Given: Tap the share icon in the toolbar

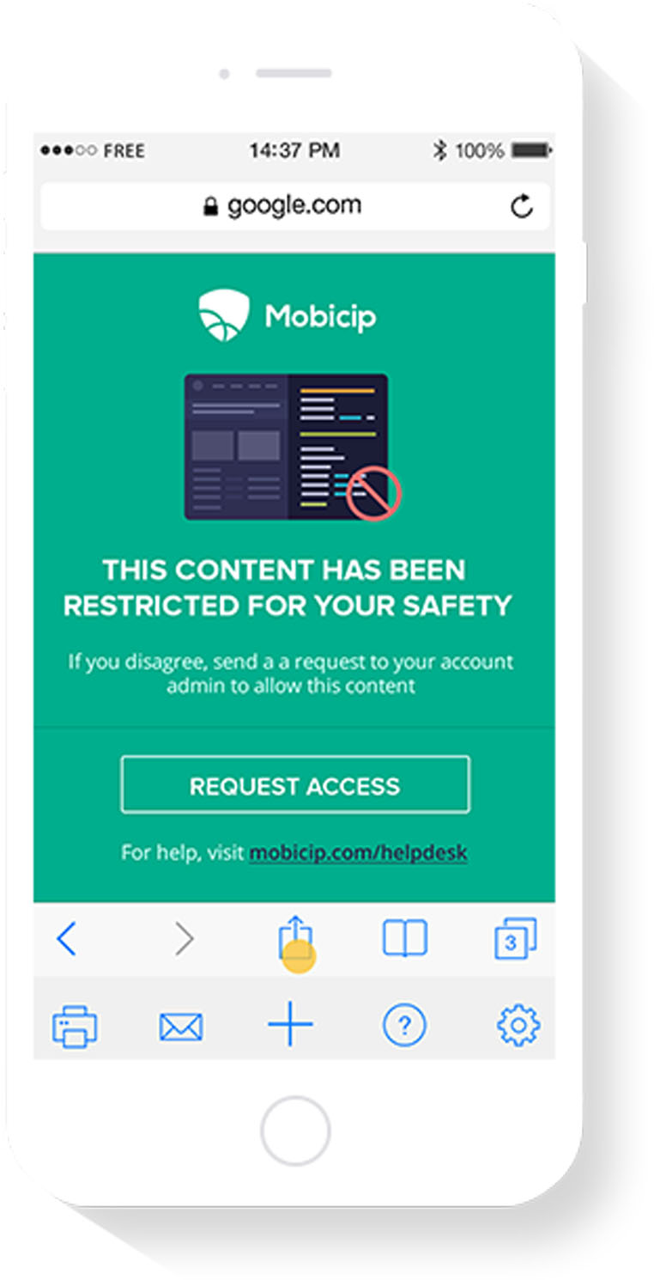Looking at the screenshot, I should [295, 937].
